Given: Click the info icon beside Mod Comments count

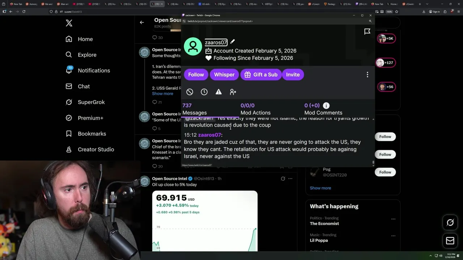Looking at the screenshot, I should click(x=326, y=105).
